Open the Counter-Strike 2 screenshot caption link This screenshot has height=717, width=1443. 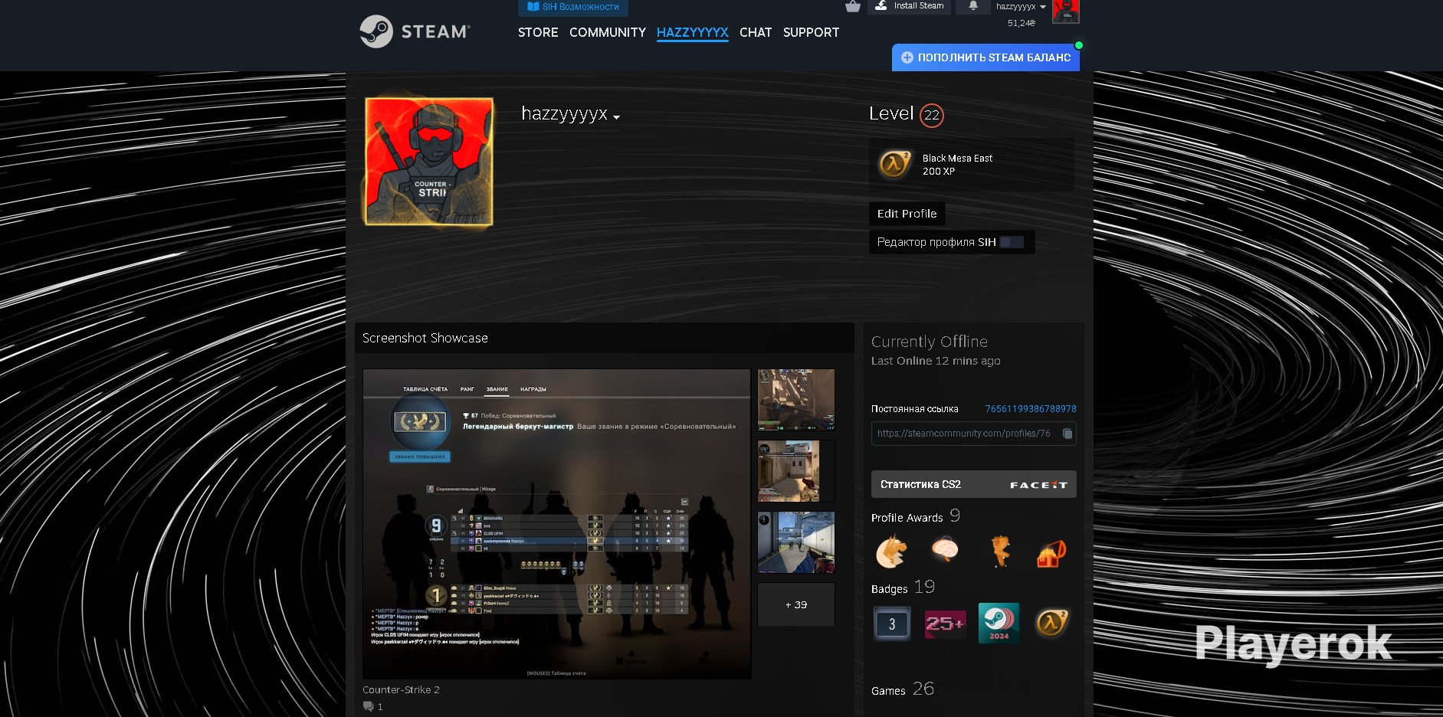(x=401, y=689)
